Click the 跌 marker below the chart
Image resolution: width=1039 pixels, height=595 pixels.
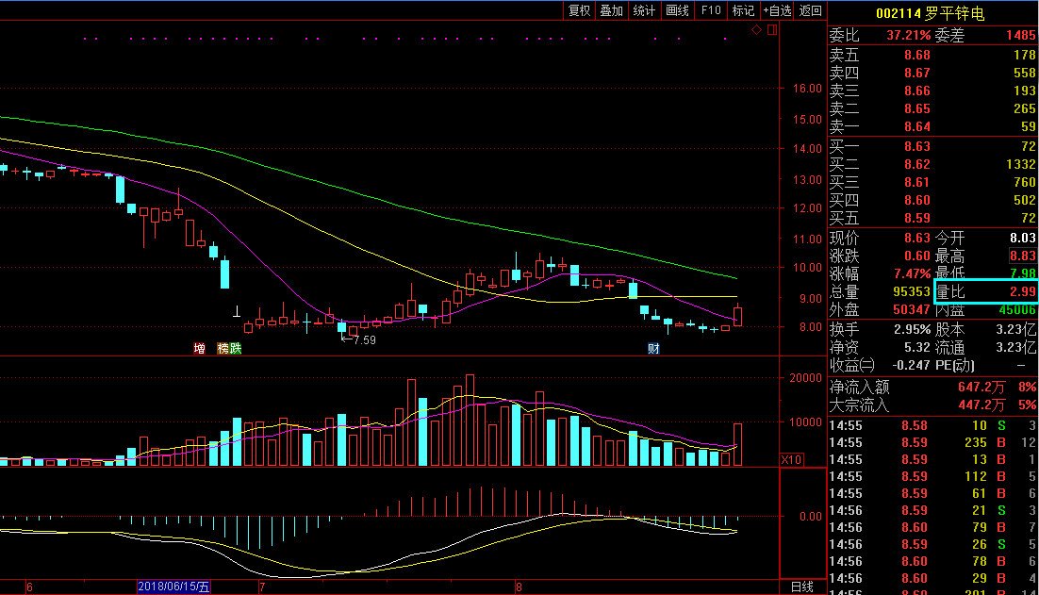pos(236,349)
